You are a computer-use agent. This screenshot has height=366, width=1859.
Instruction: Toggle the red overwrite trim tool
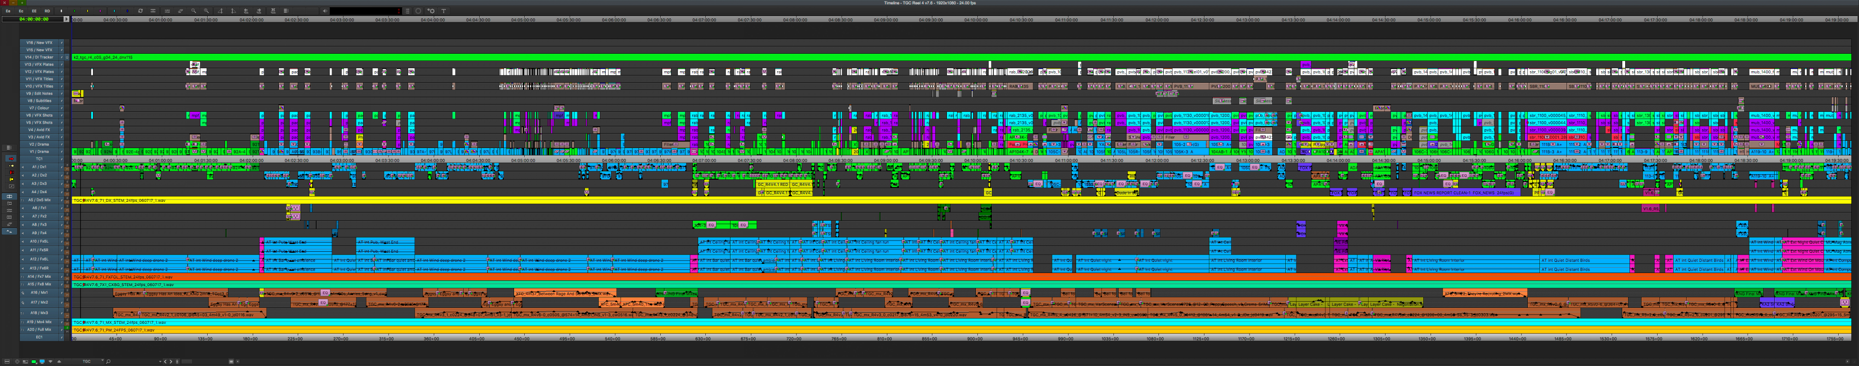tap(11, 172)
